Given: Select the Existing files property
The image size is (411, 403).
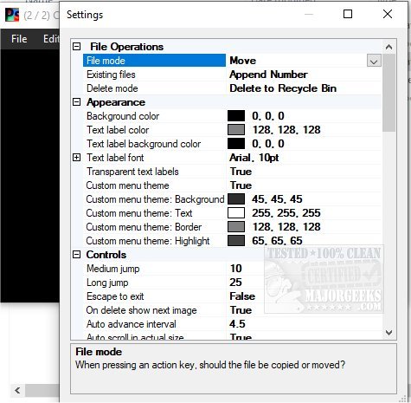Looking at the screenshot, I should (111, 75).
